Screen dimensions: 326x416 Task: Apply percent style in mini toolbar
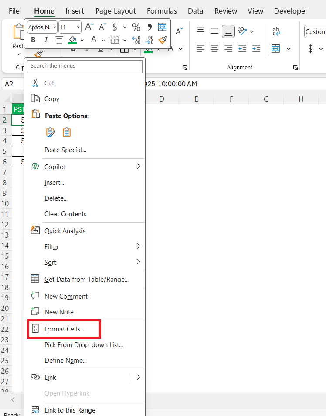(136, 27)
